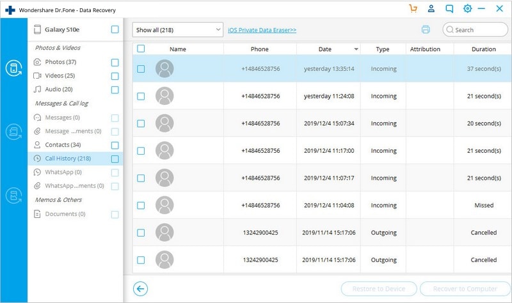512x303 pixels.
Task: Check the yesterday 11:24:08 call checkbox
Action: [141, 97]
